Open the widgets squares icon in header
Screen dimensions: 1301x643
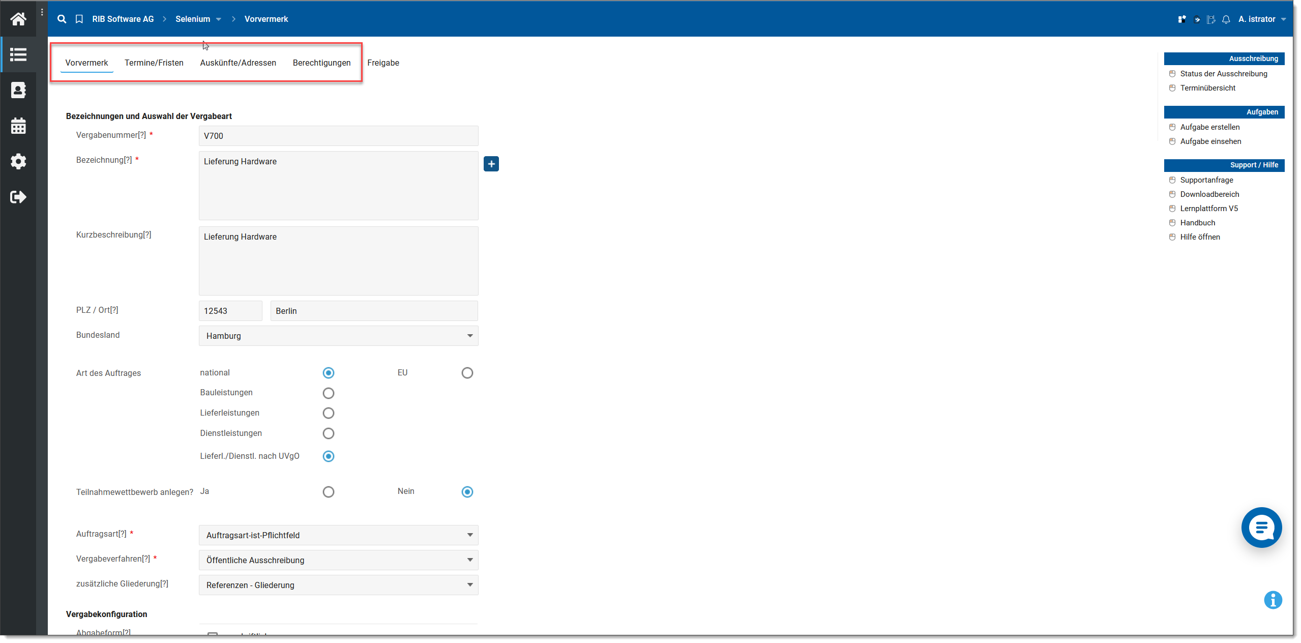tap(1182, 19)
